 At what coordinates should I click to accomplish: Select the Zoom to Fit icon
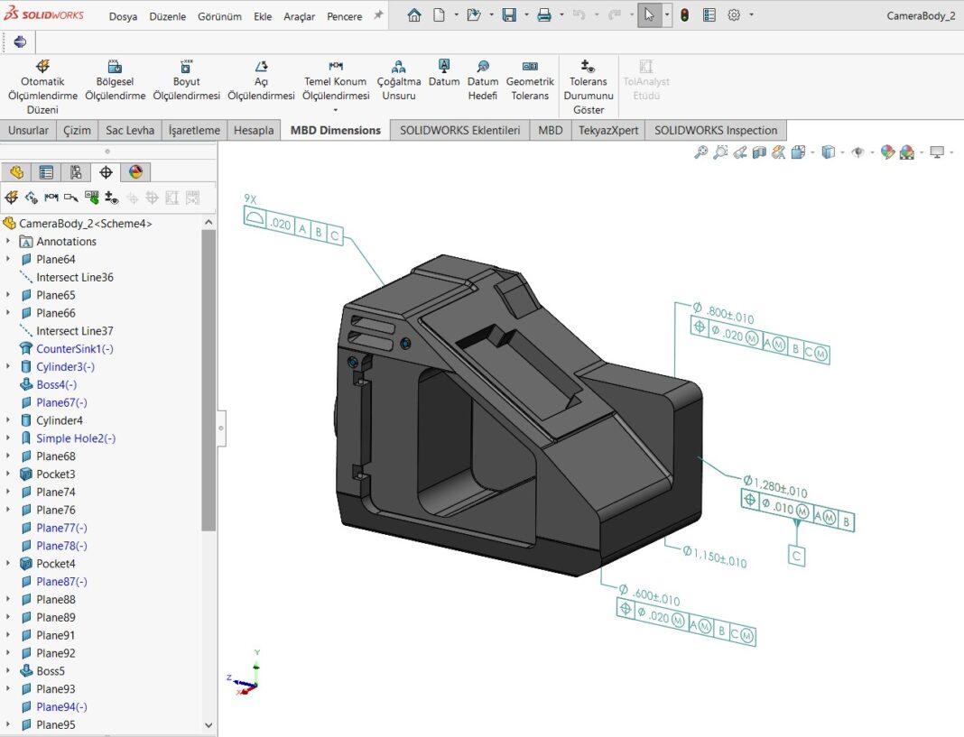[x=700, y=152]
